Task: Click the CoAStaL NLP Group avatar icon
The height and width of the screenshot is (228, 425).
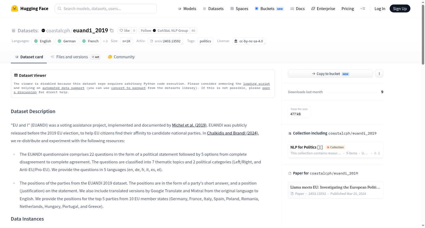Action: [154, 30]
